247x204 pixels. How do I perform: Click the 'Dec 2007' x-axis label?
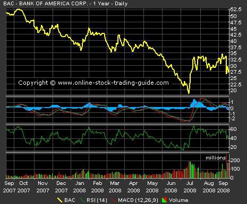point(61,187)
